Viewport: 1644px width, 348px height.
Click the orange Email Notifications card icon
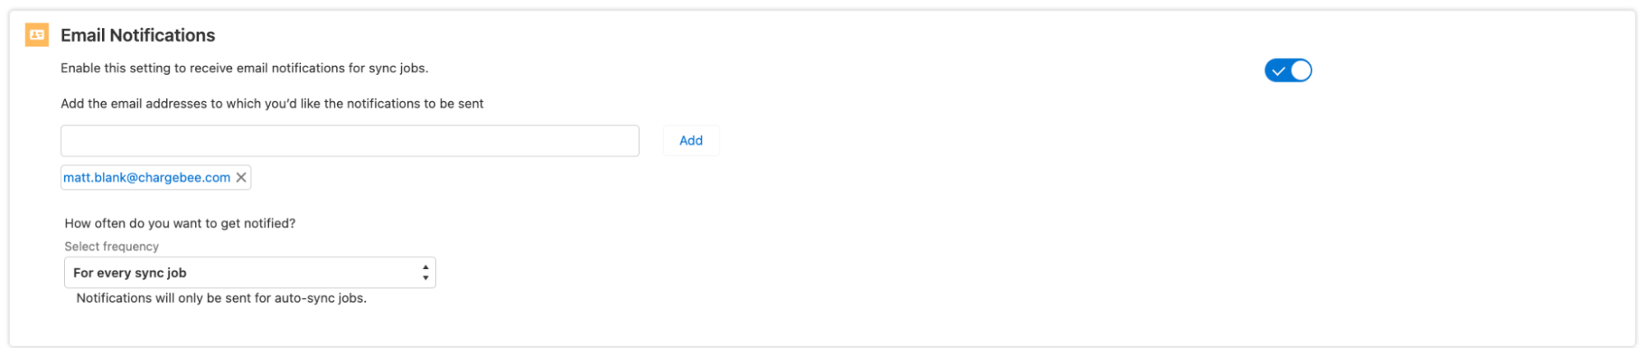[37, 35]
